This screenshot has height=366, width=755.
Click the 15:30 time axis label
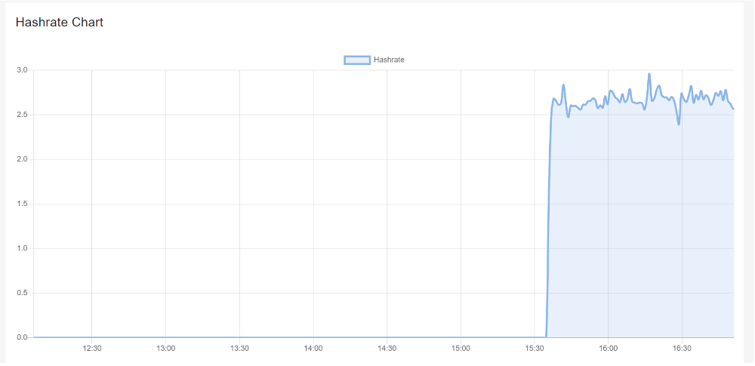[x=535, y=348]
